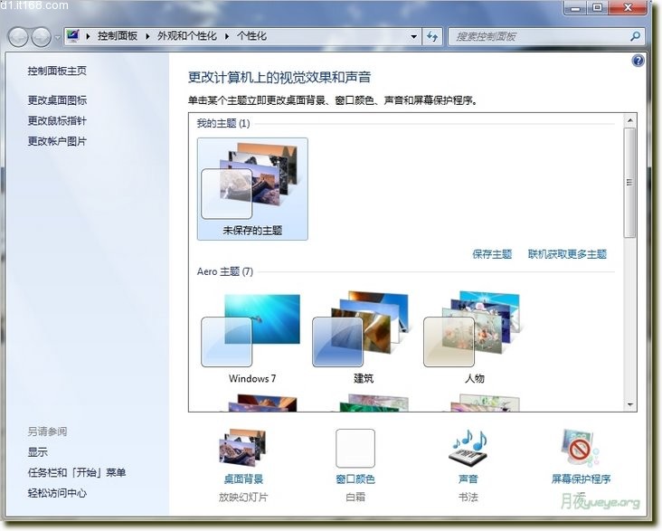The height and width of the screenshot is (531, 662).
Task: Open the 桌面背景 desktop background icon
Action: (x=242, y=450)
